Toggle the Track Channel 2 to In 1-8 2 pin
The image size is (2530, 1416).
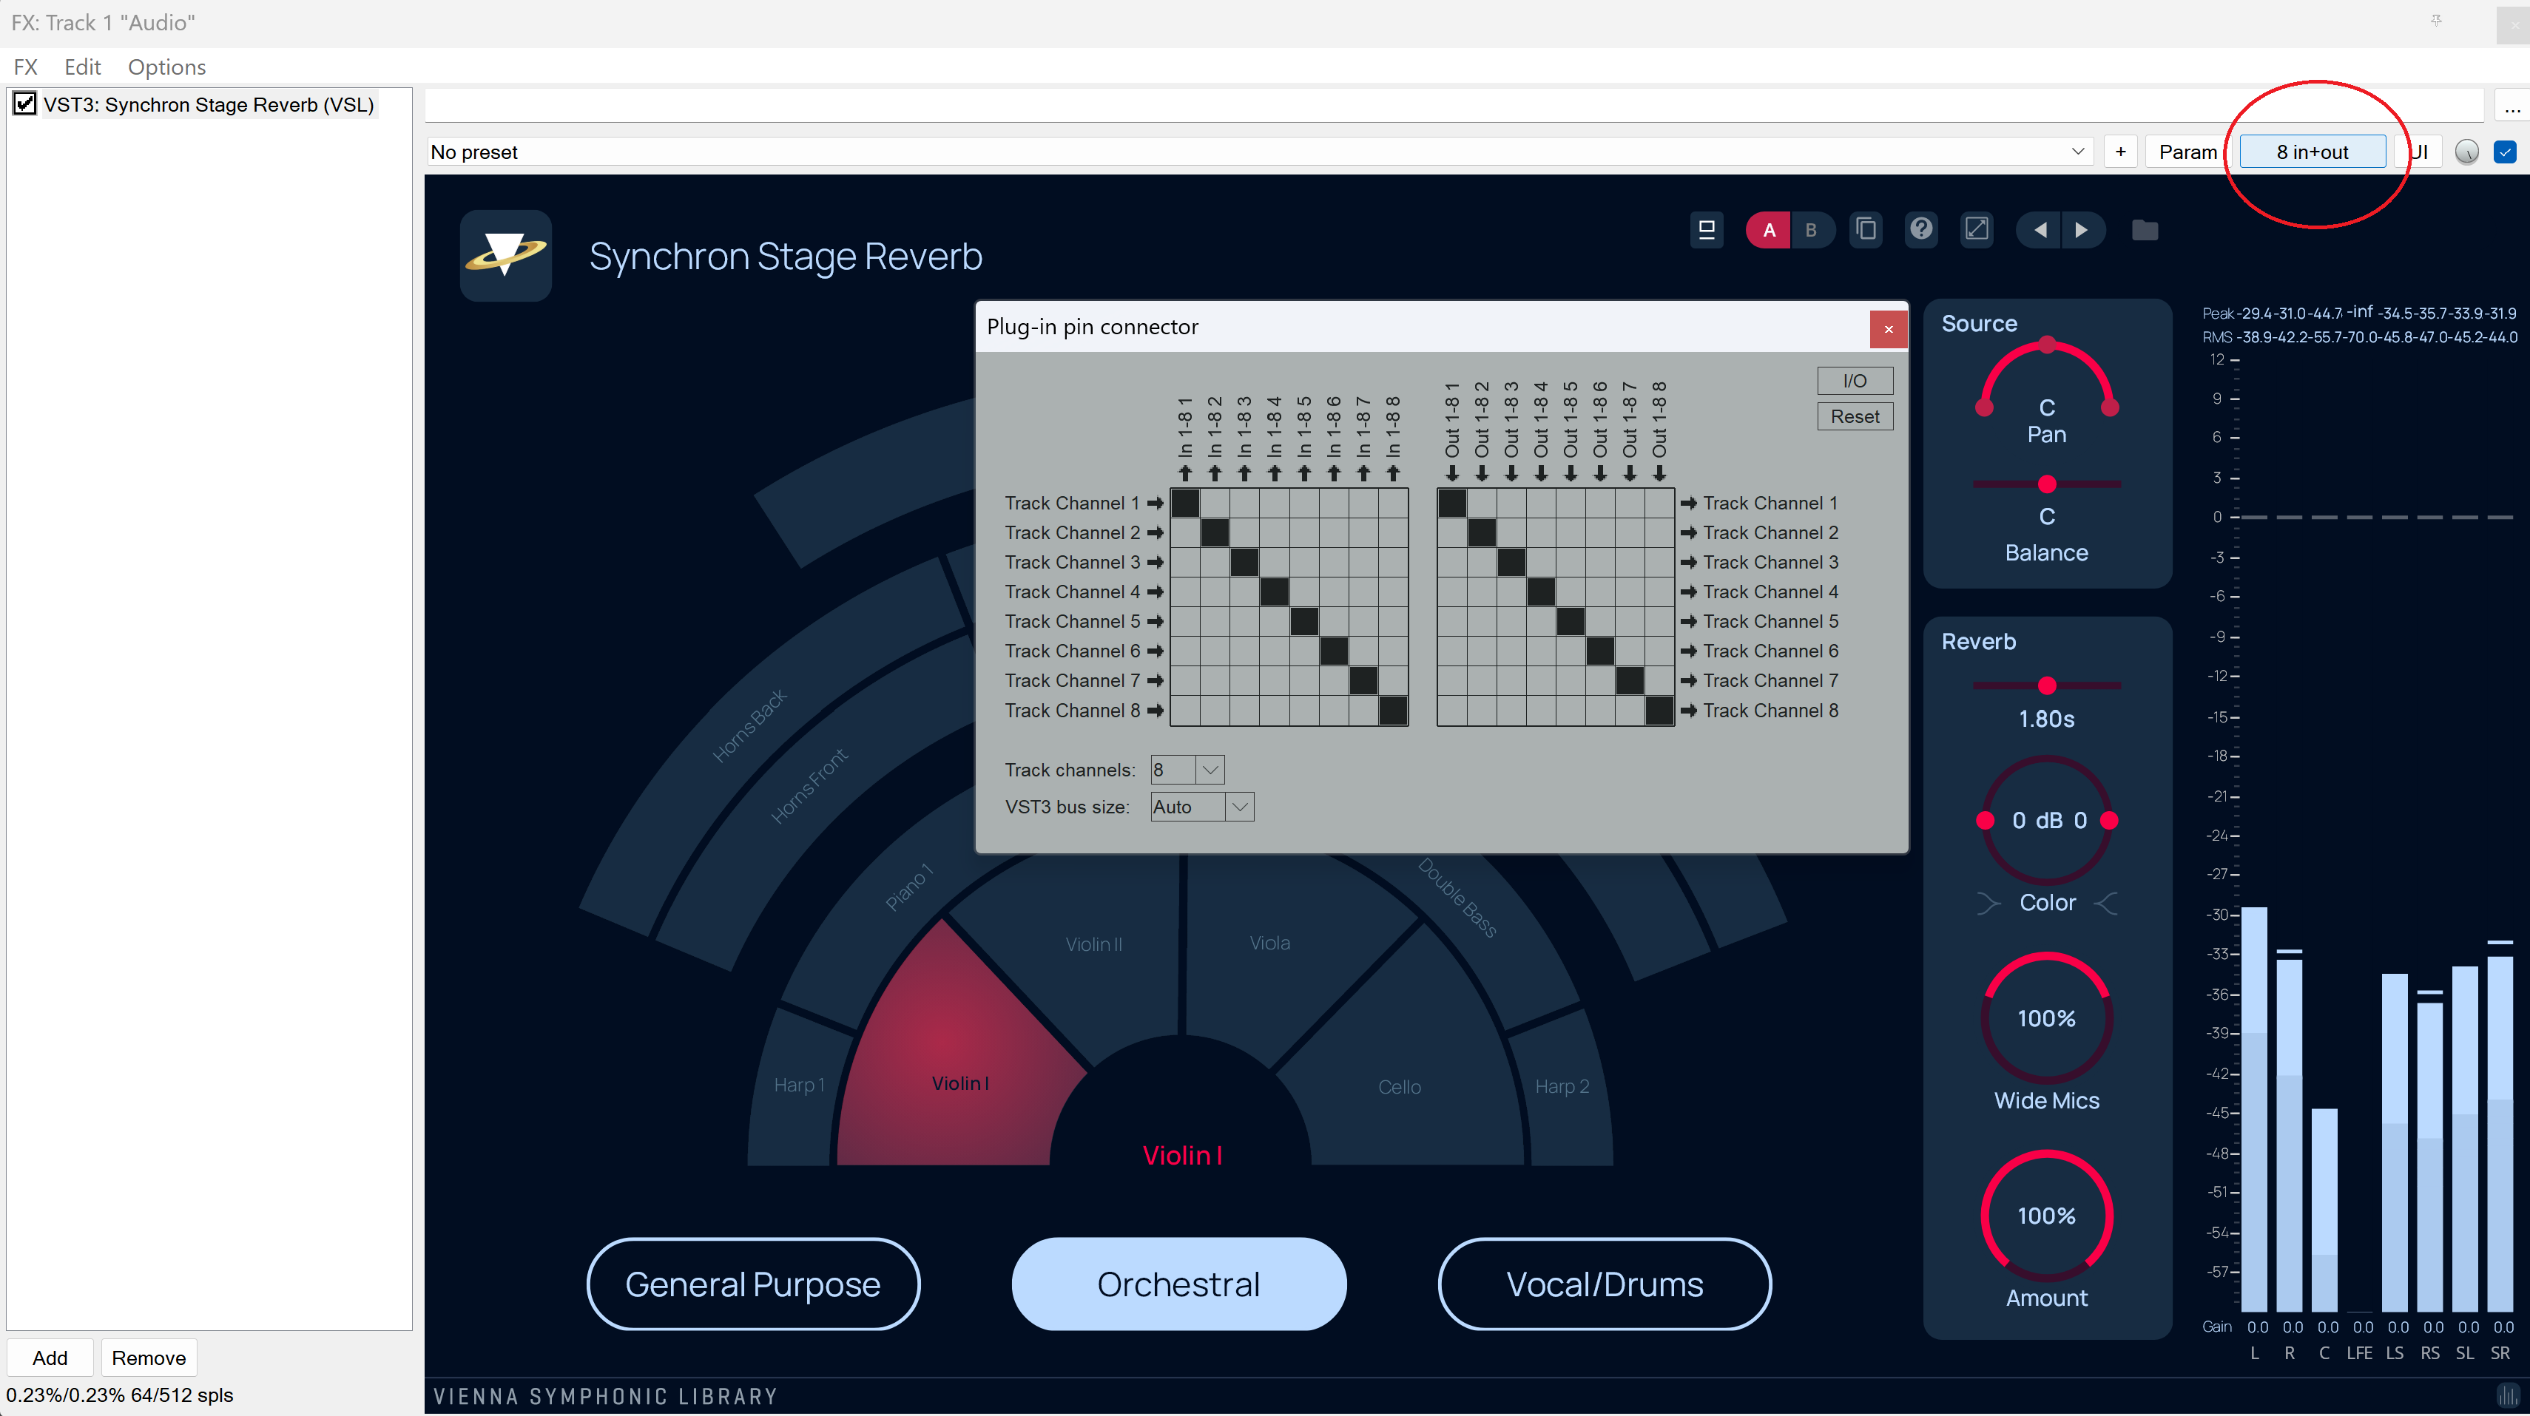[1215, 532]
